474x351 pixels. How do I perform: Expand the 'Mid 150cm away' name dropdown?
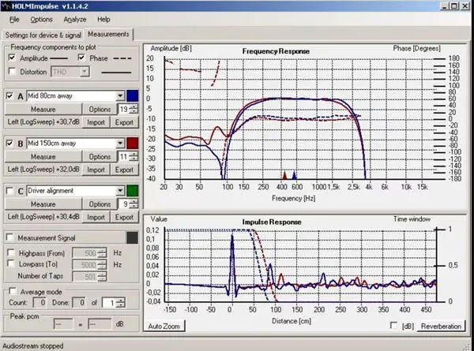coord(120,143)
